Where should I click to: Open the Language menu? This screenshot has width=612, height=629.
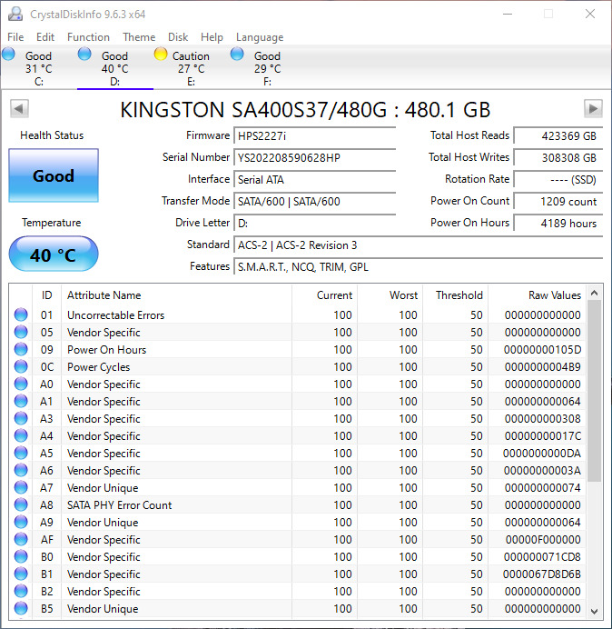click(x=260, y=37)
